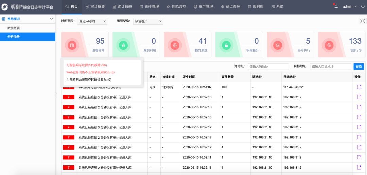This screenshot has width=367, height=175.
Task: Open the 时间范围 dropdown
Action: pos(92,21)
